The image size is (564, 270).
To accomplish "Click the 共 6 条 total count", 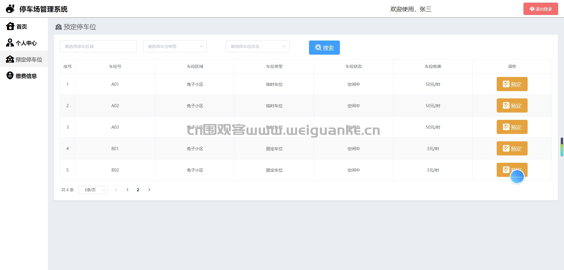I will pyautogui.click(x=68, y=190).
